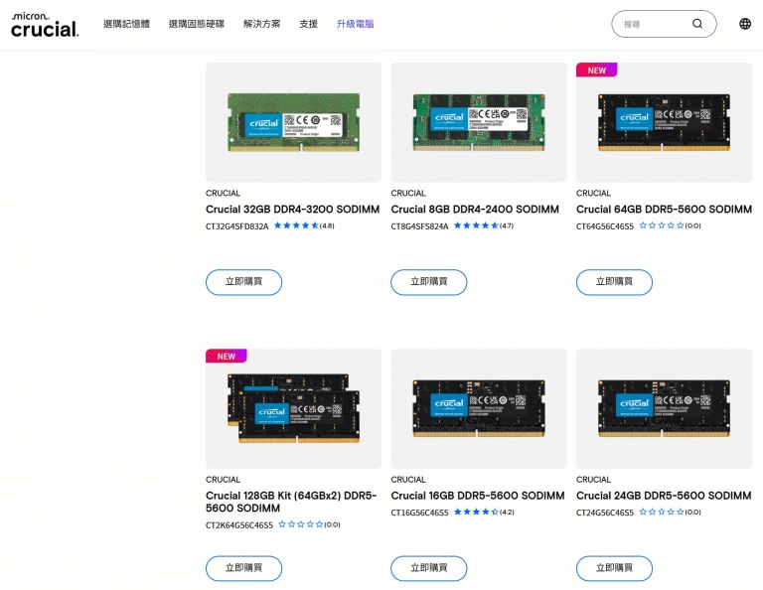Image resolution: width=763 pixels, height=590 pixels.
Task: Buy the 128GB Kit DDR5-5600 now
Action: tap(243, 568)
